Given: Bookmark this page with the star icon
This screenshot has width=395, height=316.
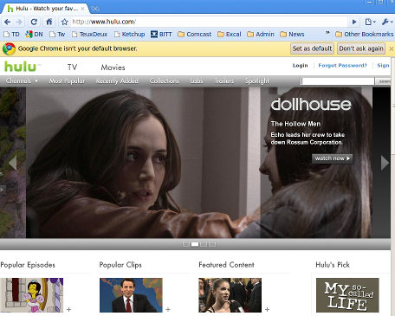Looking at the screenshot, I should (x=65, y=22).
